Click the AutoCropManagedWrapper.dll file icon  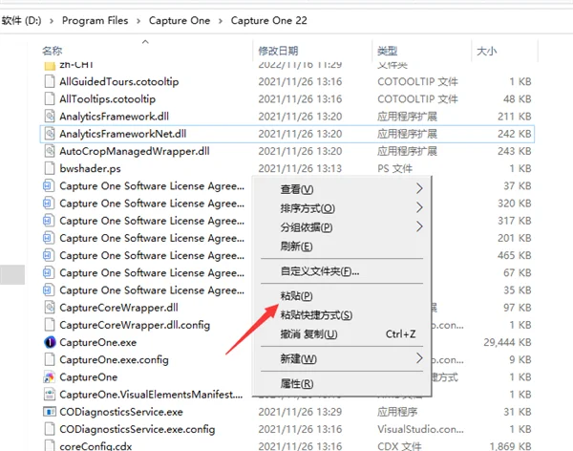coord(50,151)
